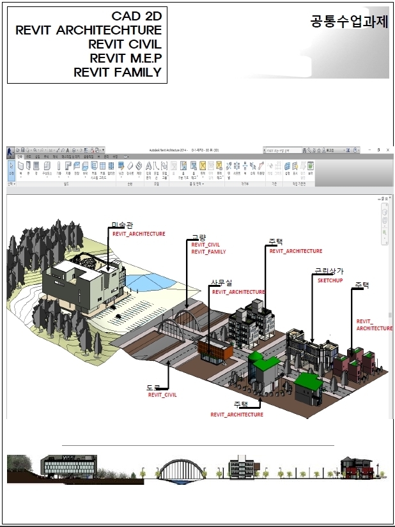Select the Door (문) tool
The image size is (395, 527).
(28, 169)
